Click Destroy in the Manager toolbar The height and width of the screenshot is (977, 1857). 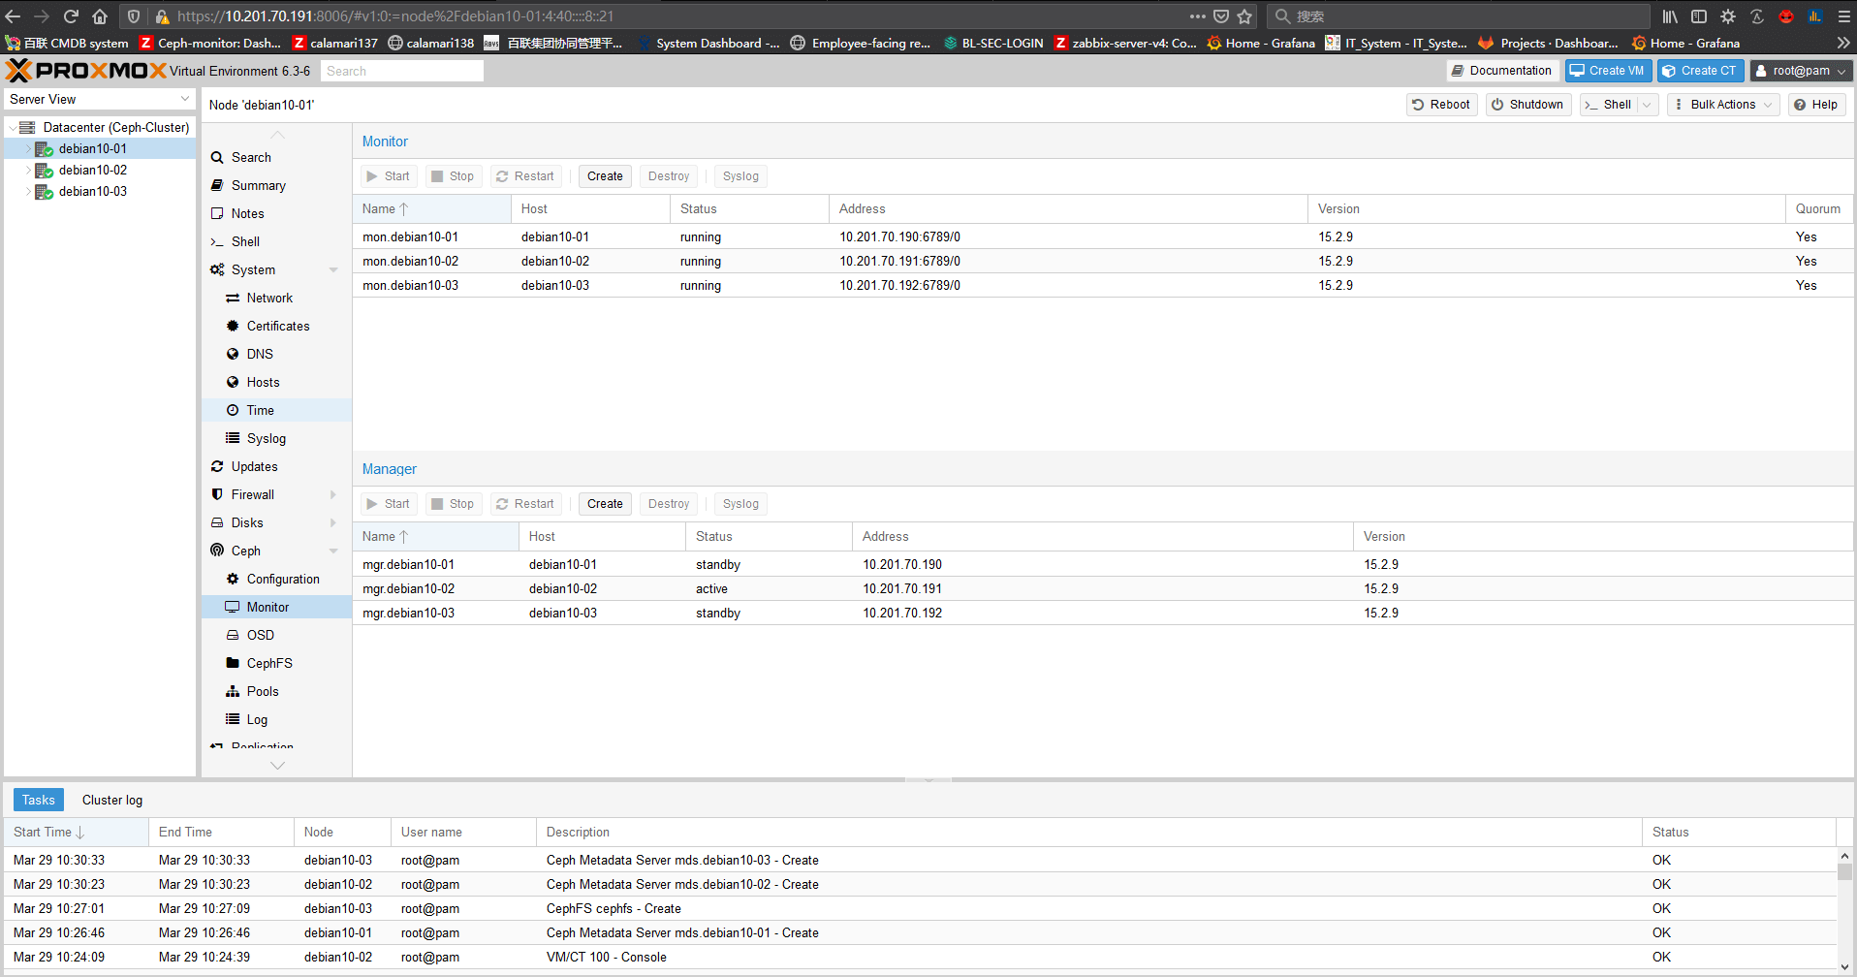coord(669,504)
